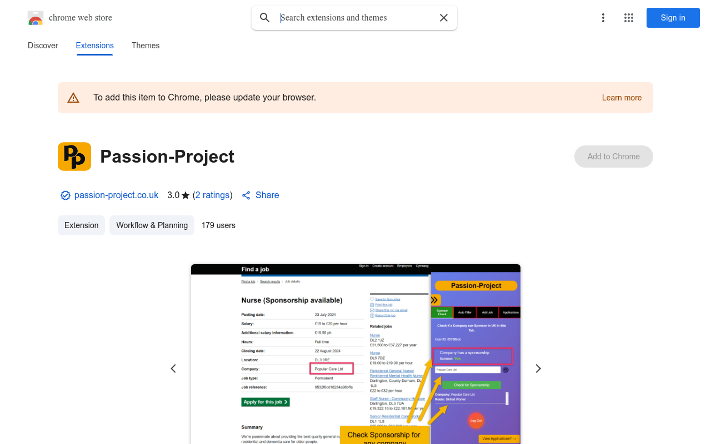Show next screenshot with right arrow
Screen dimensions: 711x444
tap(538, 369)
